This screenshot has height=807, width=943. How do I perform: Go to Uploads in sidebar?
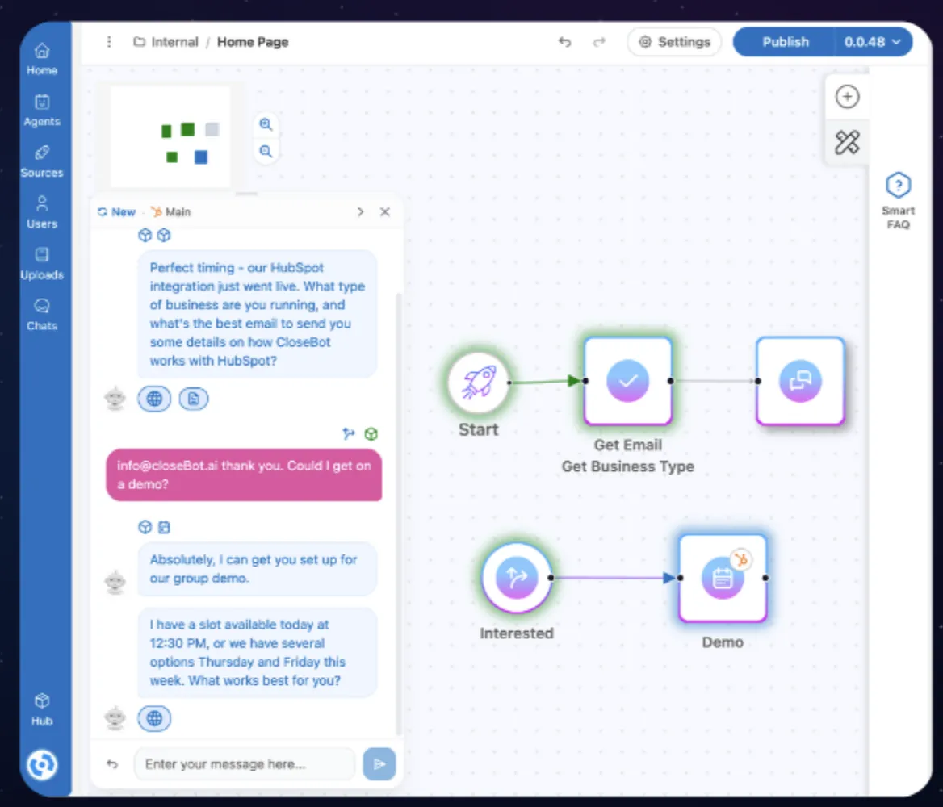42,264
